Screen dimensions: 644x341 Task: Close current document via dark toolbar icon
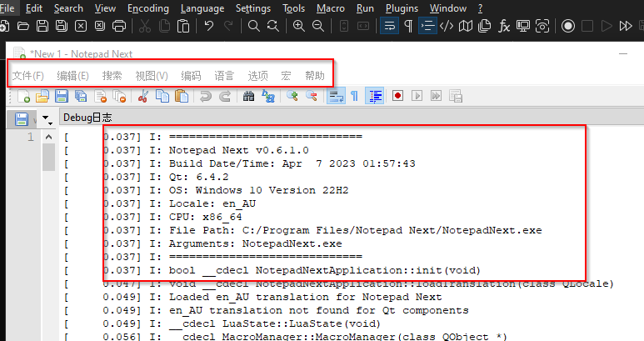81,27
